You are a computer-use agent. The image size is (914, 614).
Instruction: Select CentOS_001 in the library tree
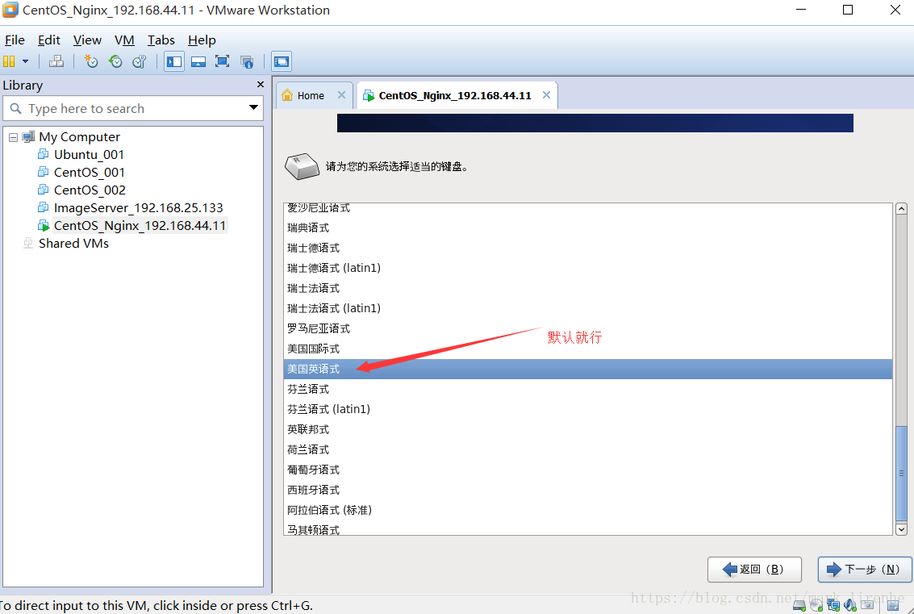(90, 173)
